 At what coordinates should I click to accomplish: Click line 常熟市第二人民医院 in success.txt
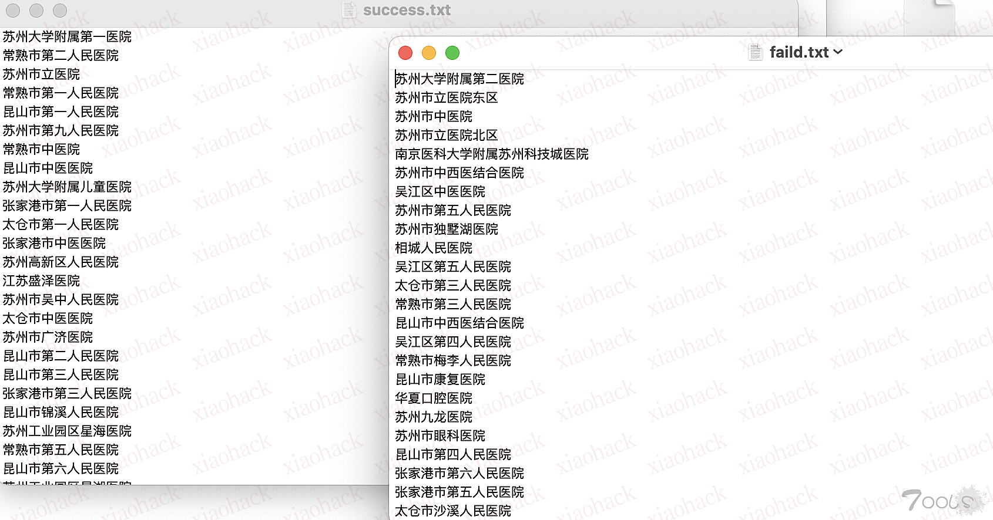(61, 55)
